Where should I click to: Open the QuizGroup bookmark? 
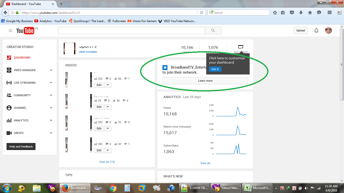(x=87, y=21)
